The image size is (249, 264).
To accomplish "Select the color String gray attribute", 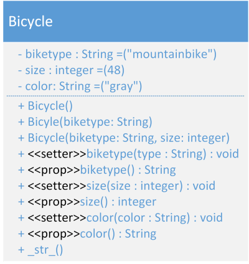I will point(80,86).
